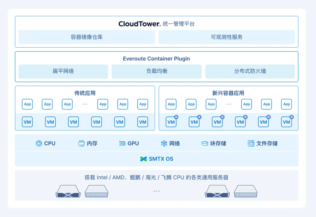Click the light server icon left of the ellipsis

(x=97, y=191)
